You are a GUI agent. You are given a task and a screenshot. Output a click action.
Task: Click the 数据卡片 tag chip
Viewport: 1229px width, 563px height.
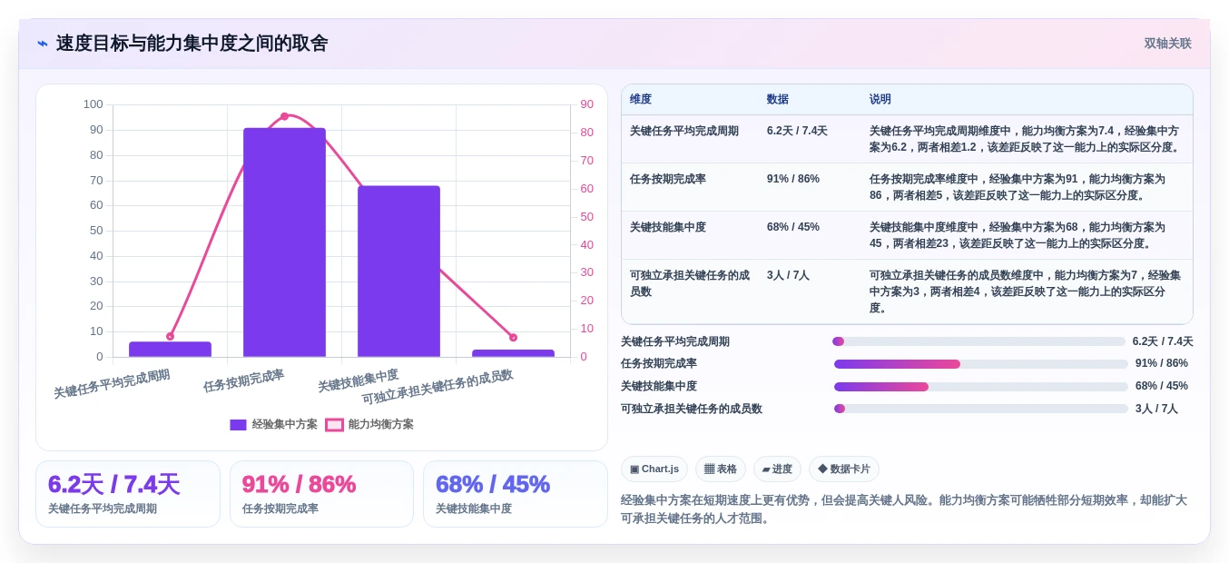pyautogui.click(x=844, y=469)
